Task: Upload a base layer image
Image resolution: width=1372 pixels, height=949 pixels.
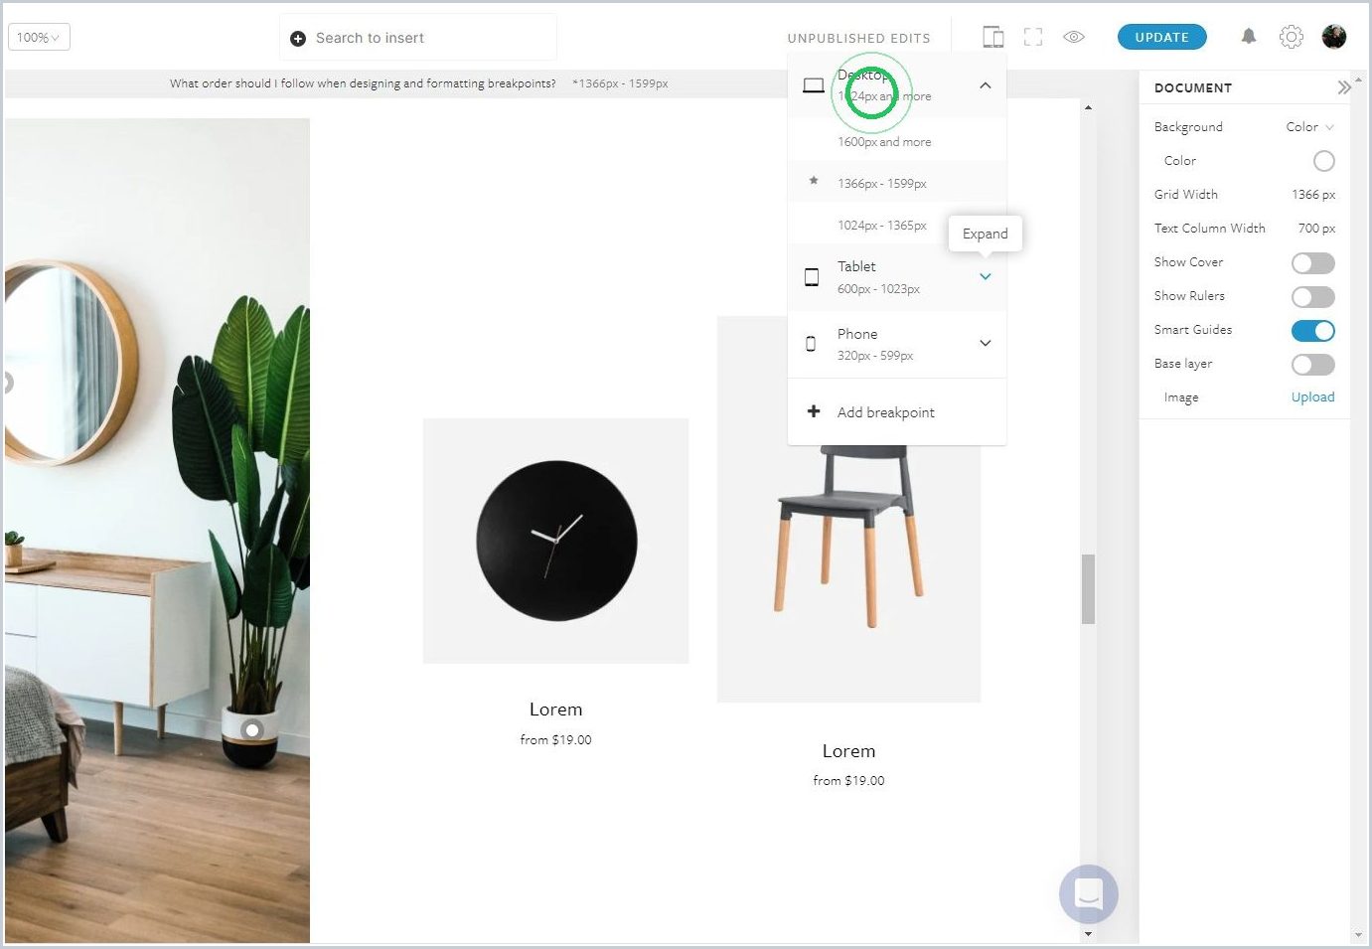Action: 1312,396
